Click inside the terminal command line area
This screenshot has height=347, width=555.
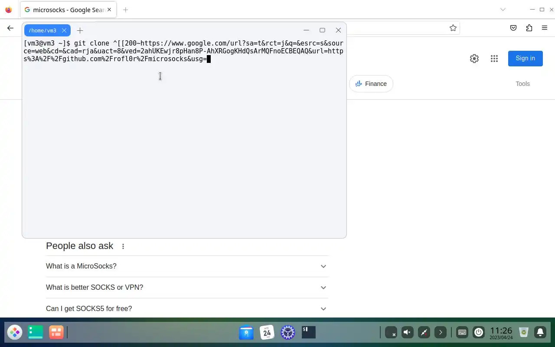click(x=184, y=139)
